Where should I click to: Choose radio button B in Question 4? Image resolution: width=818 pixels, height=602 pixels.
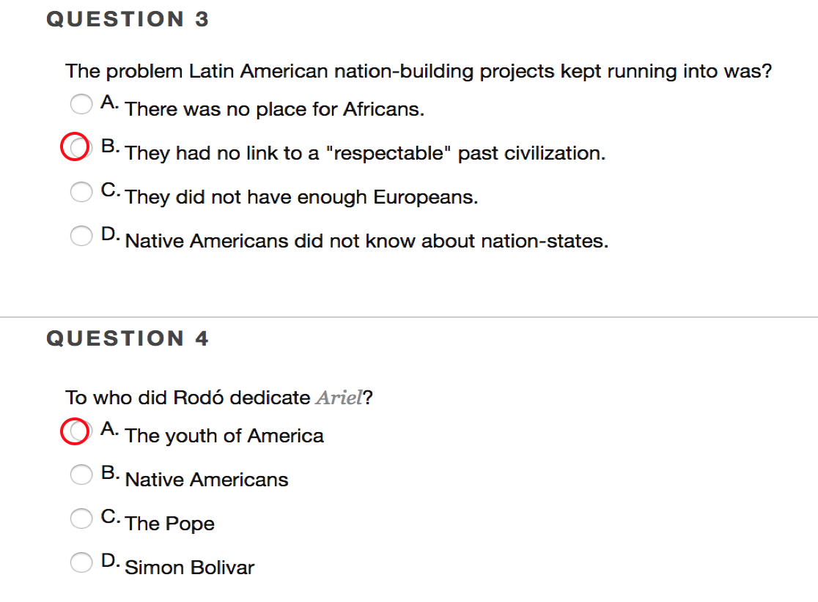coord(81,475)
